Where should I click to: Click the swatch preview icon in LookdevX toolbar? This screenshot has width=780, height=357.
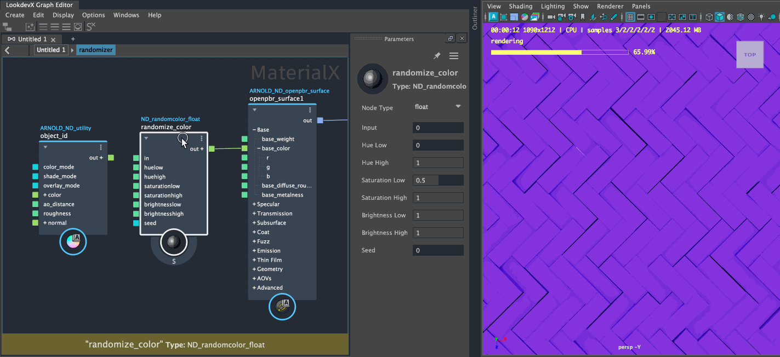coord(78,26)
